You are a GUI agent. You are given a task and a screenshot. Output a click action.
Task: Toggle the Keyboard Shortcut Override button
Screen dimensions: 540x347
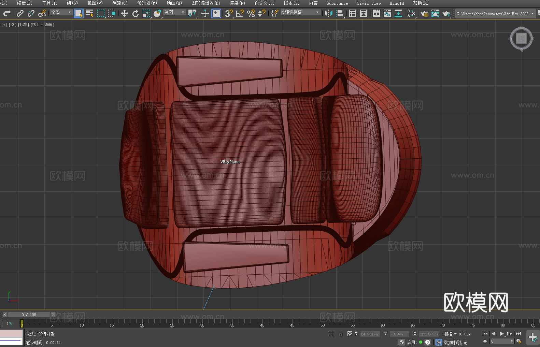click(x=216, y=13)
